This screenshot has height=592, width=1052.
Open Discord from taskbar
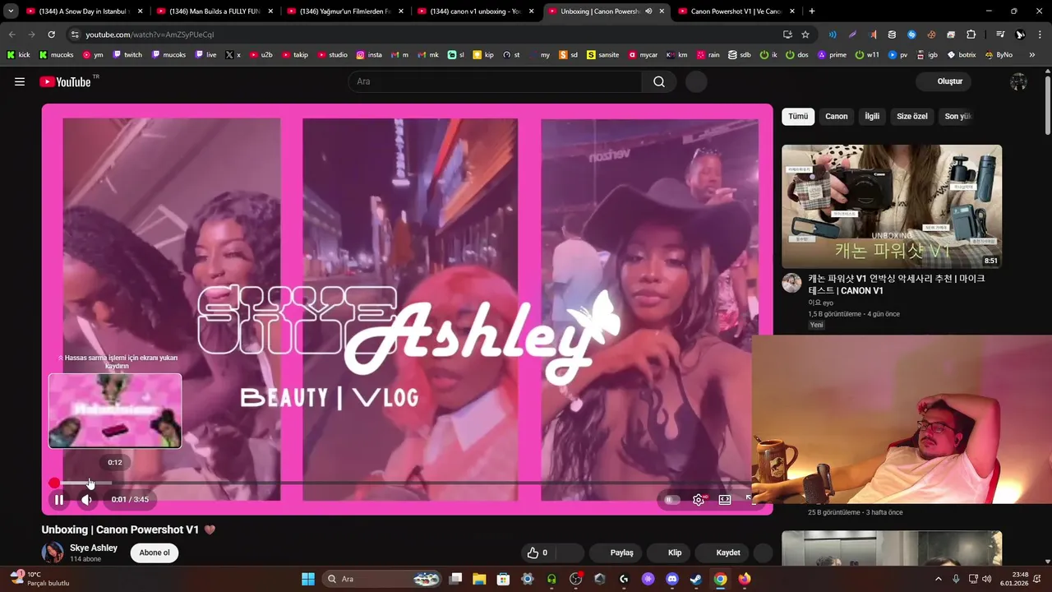(x=672, y=579)
